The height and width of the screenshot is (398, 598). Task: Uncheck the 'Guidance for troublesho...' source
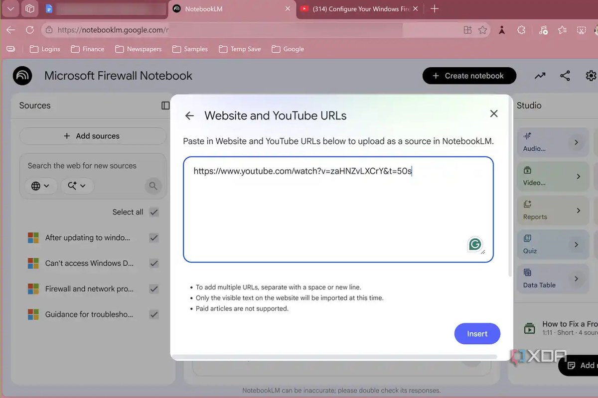coord(154,314)
